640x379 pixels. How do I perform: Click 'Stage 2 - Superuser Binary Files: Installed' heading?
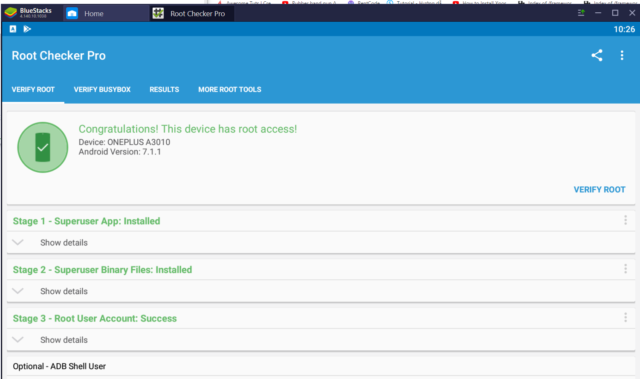tap(102, 270)
